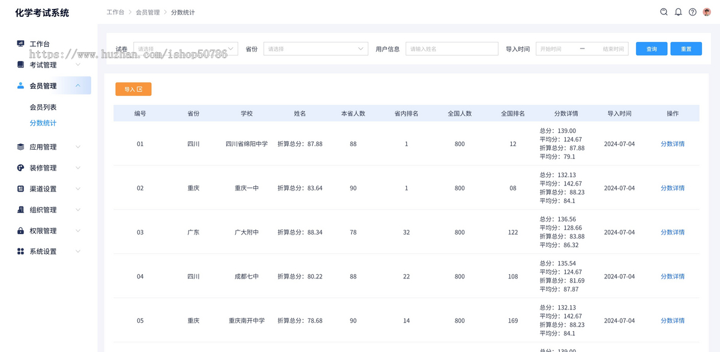
Task: Click the 省内排名 column header
Action: [x=406, y=113]
